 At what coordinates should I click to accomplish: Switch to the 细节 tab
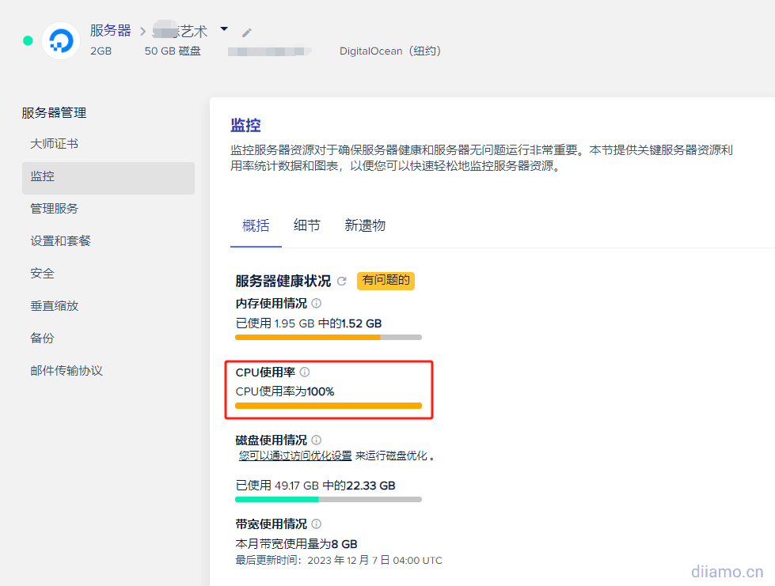click(x=307, y=225)
